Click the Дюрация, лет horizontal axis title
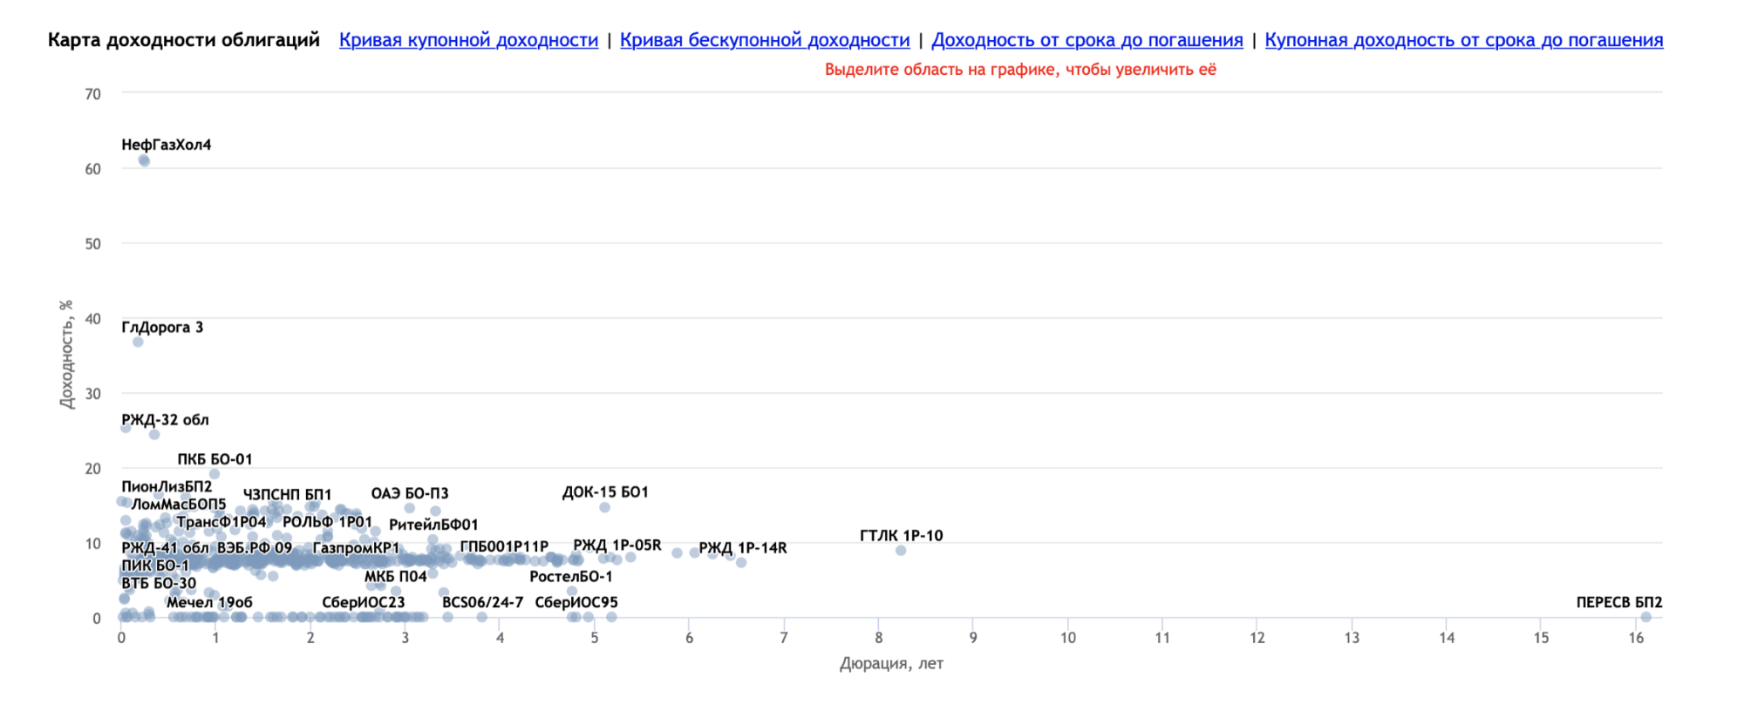 tap(891, 664)
